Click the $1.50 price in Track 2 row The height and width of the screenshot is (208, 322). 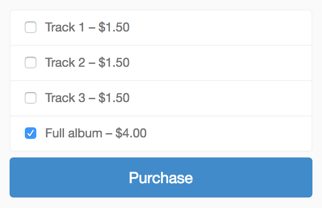pos(114,63)
